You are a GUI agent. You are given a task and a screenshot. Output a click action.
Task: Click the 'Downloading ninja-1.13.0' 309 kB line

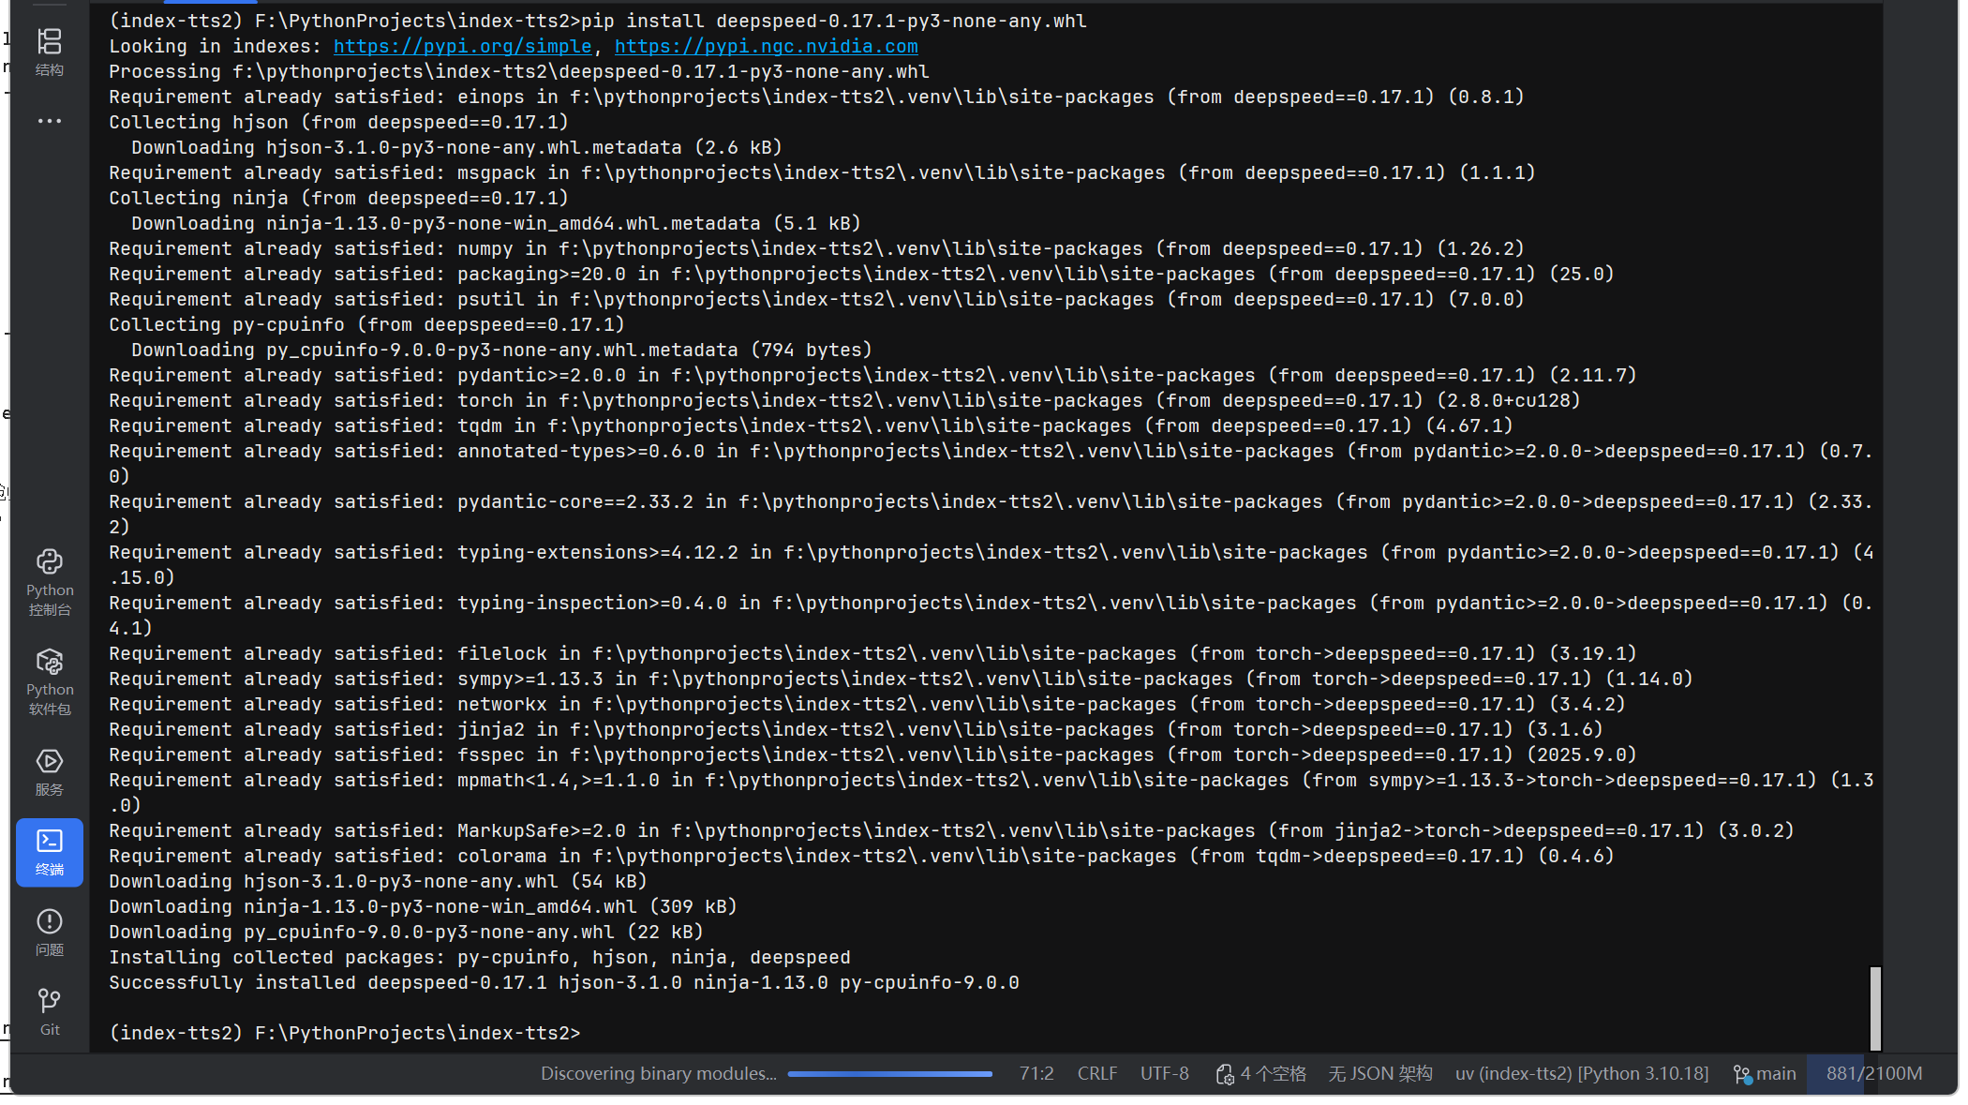click(423, 906)
